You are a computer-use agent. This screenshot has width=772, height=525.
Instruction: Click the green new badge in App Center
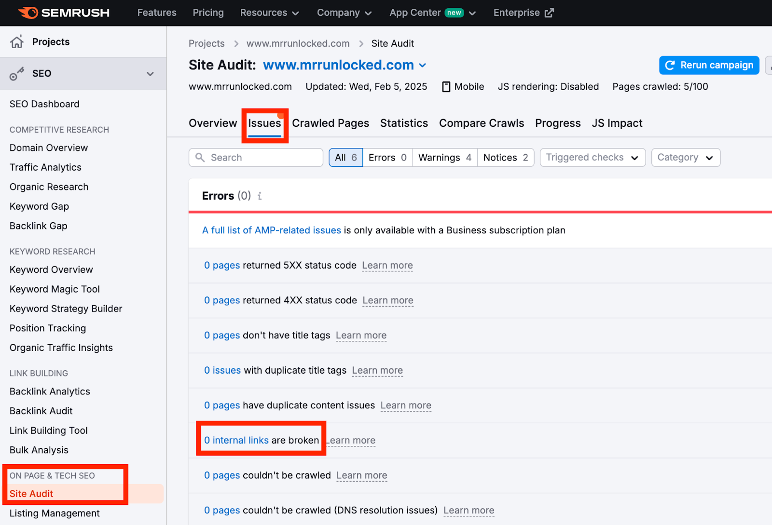coord(454,13)
